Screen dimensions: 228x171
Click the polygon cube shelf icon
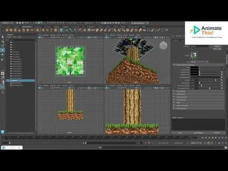(11, 30)
